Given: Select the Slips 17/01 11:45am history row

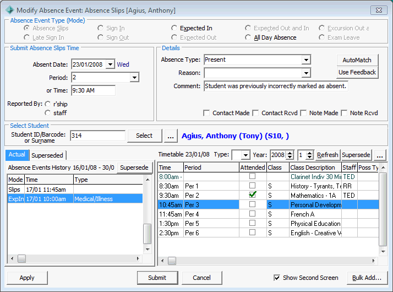Looking at the screenshot, I should (75, 190).
